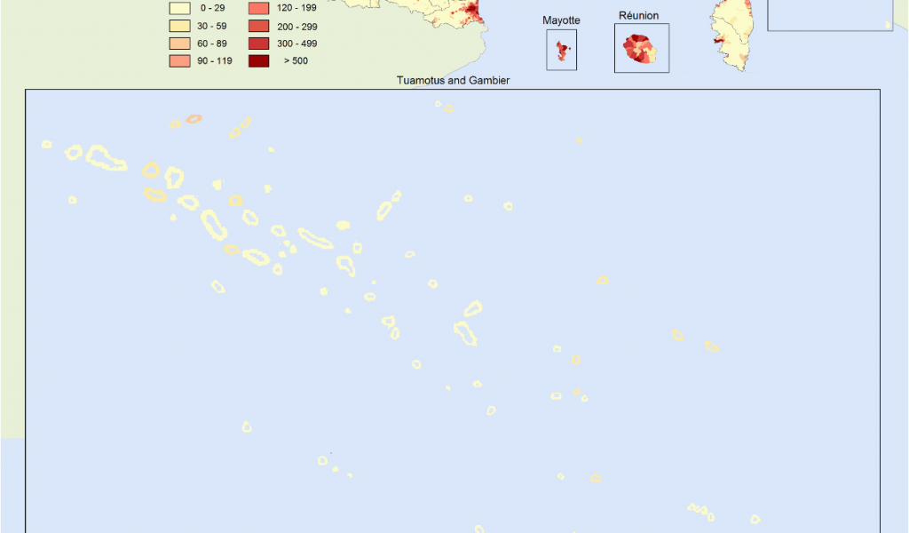Screen dimensions: 909x533
Task: Click the > 500 legend color swatch
Action: 258,61
